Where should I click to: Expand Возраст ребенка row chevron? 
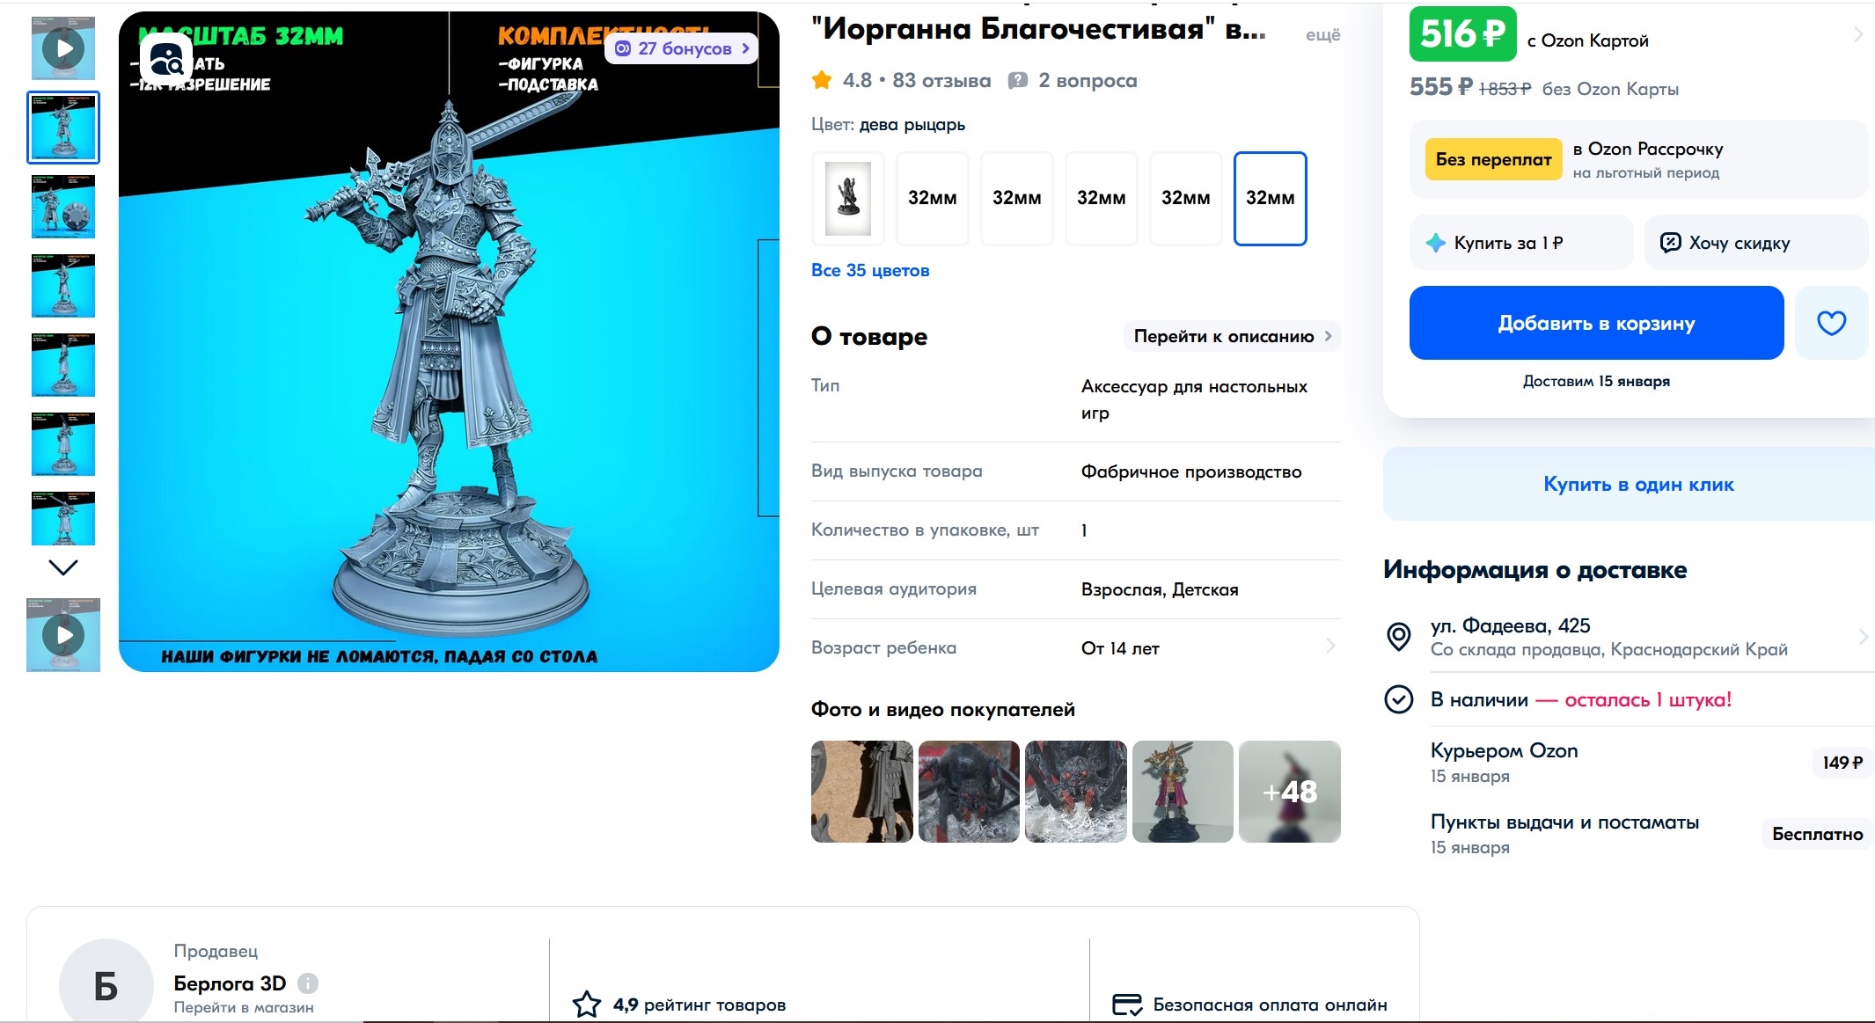pyautogui.click(x=1330, y=647)
